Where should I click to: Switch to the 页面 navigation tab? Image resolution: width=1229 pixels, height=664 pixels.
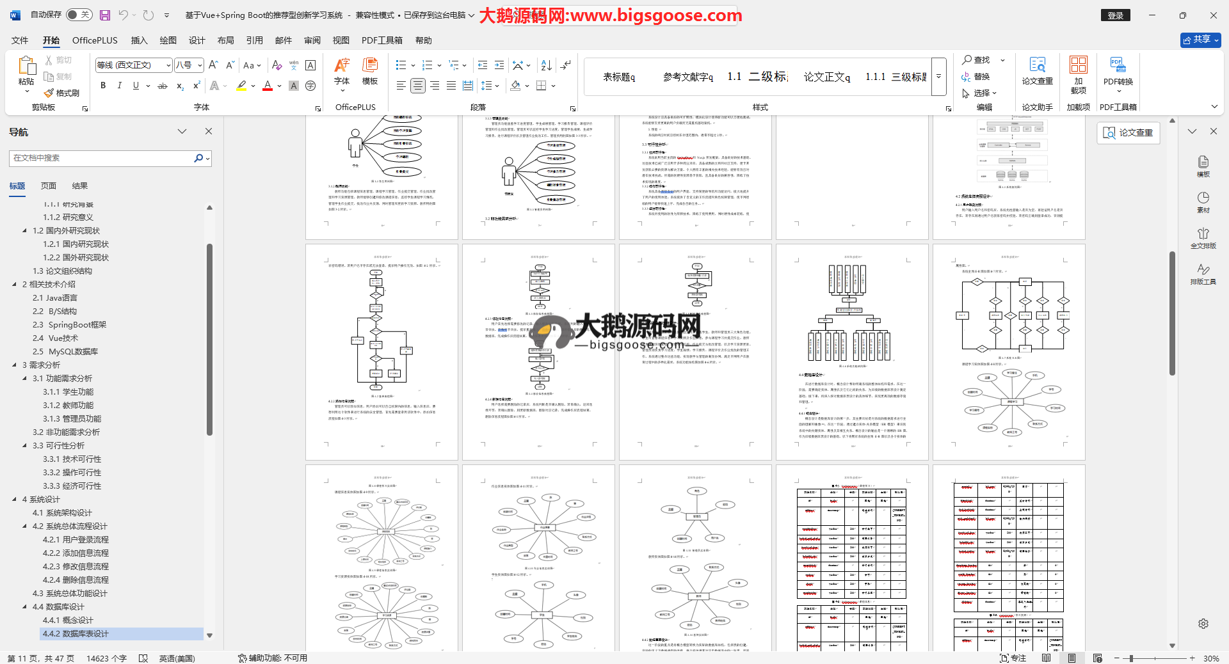tap(49, 186)
